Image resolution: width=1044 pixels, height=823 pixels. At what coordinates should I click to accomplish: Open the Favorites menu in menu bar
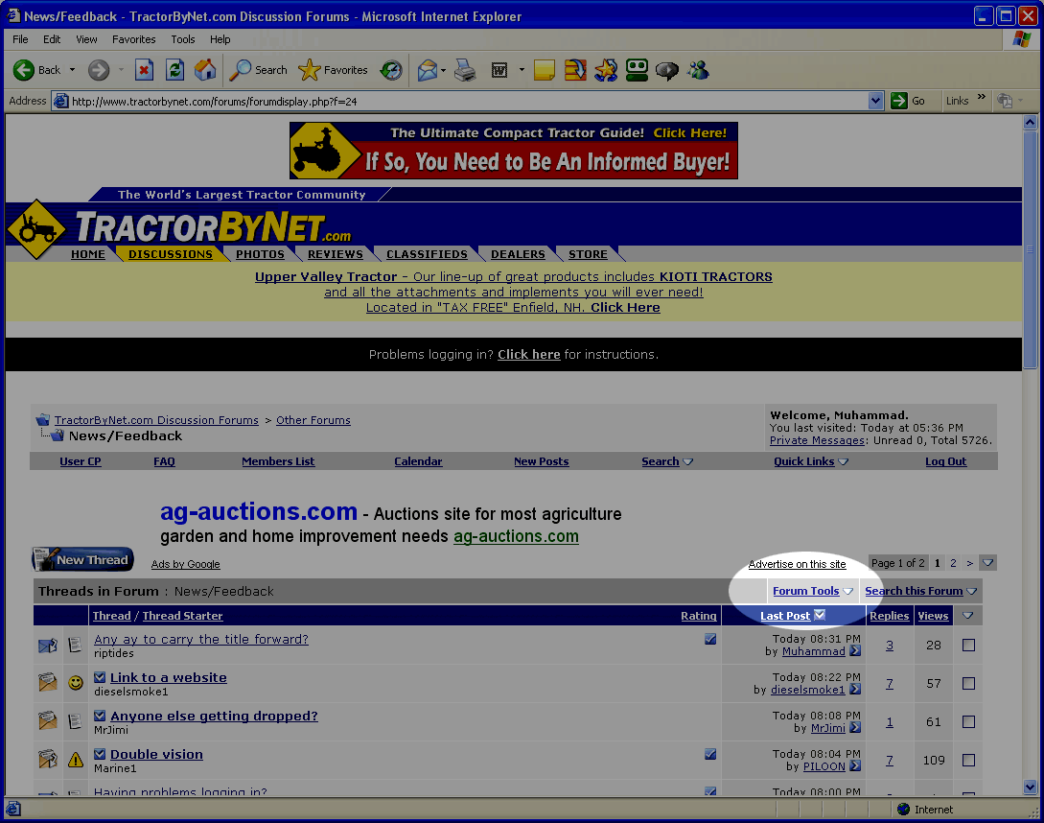pyautogui.click(x=133, y=39)
